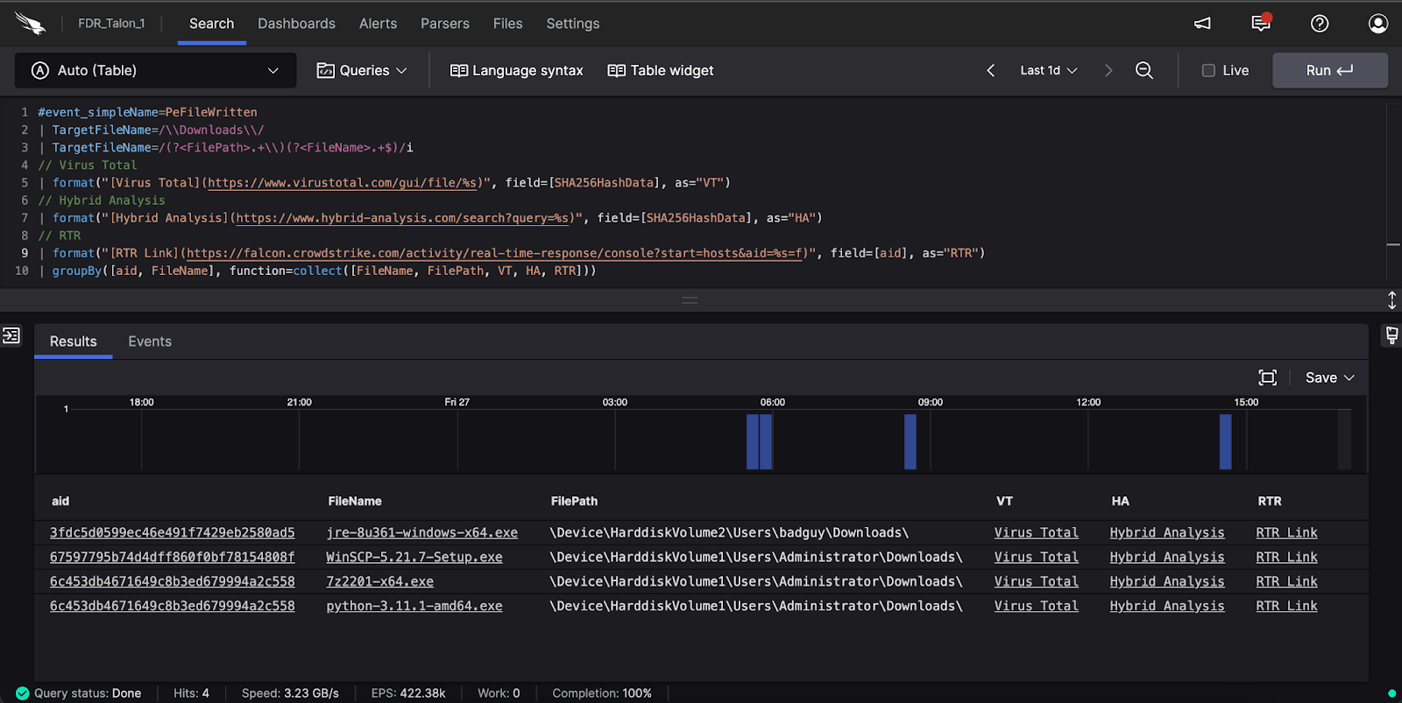Open the user account profile icon
This screenshot has height=703, width=1402.
1378,24
